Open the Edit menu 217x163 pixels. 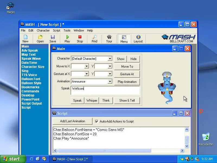[x=31, y=30]
